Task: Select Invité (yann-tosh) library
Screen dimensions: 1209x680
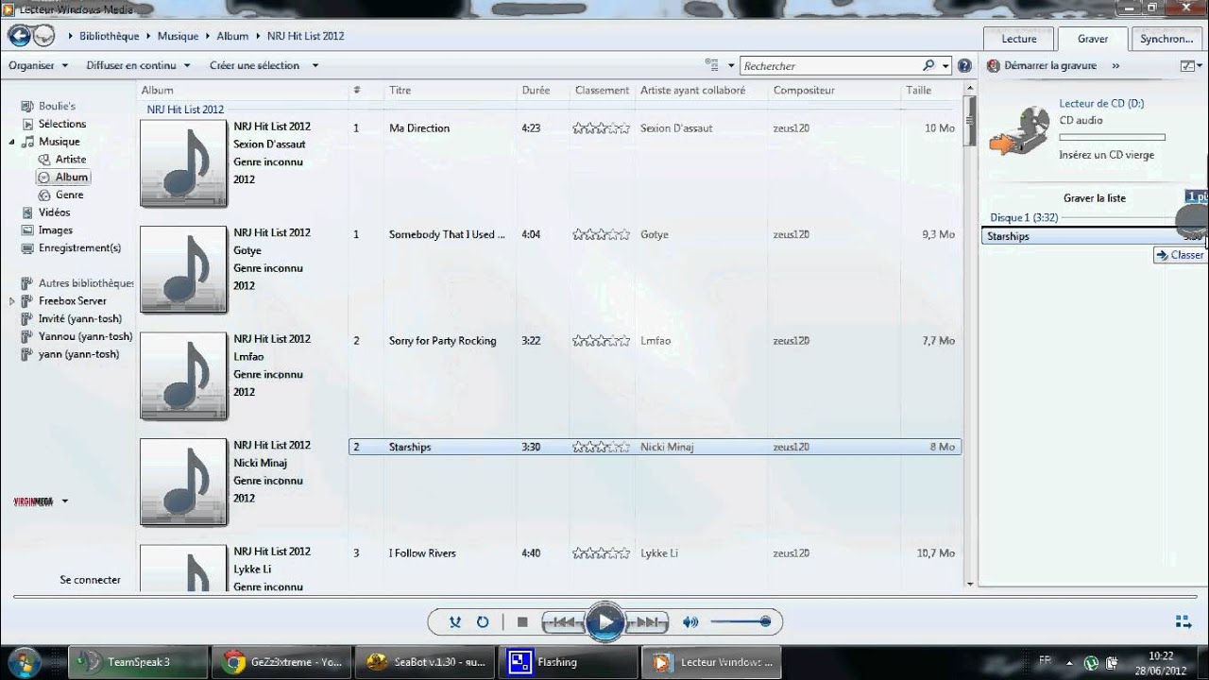Action: click(78, 319)
